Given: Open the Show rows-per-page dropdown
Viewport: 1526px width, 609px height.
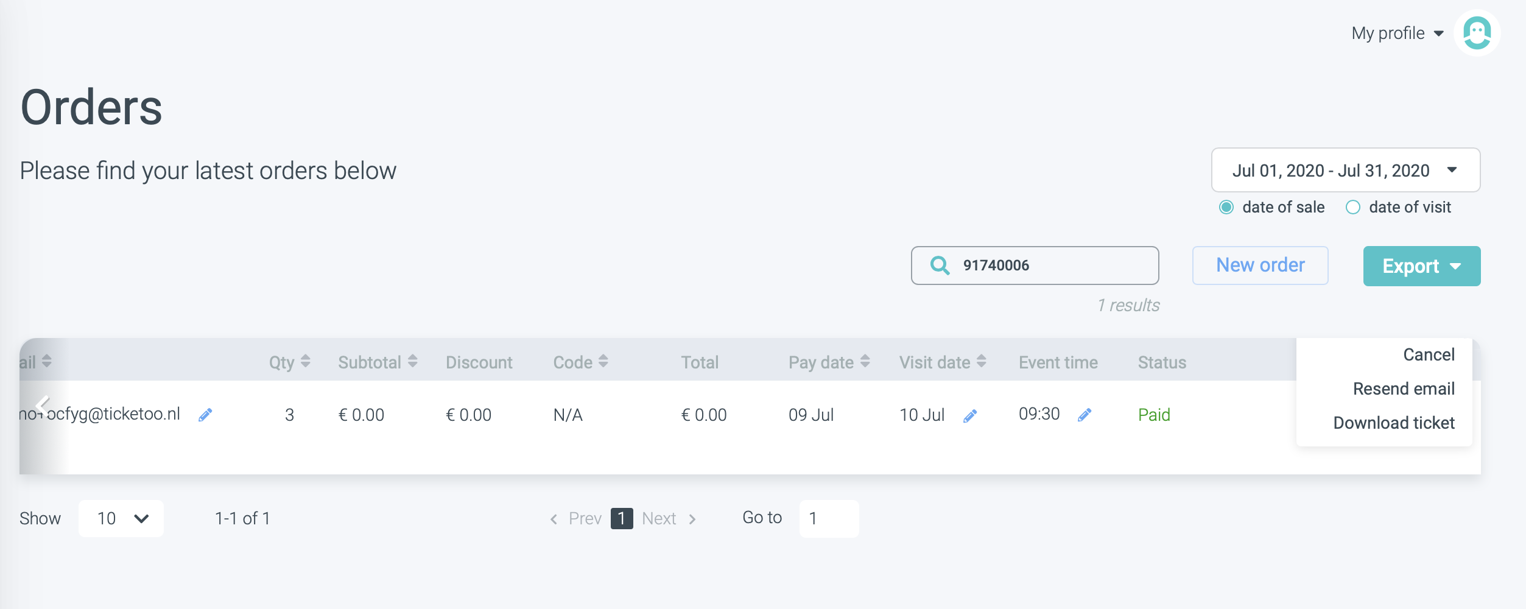Looking at the screenshot, I should [x=121, y=518].
